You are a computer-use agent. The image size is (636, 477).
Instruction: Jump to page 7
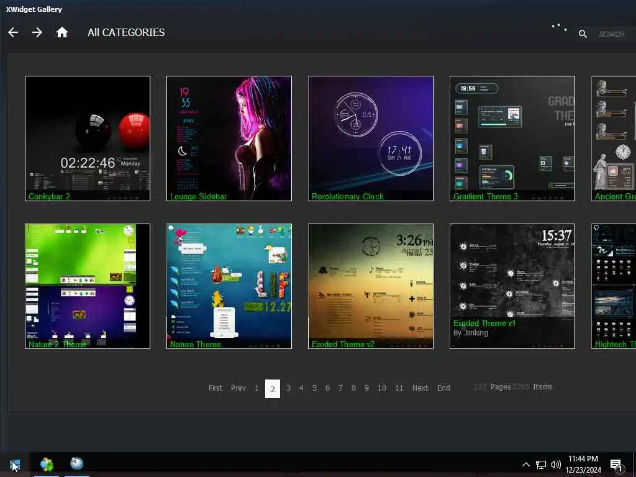[340, 388]
